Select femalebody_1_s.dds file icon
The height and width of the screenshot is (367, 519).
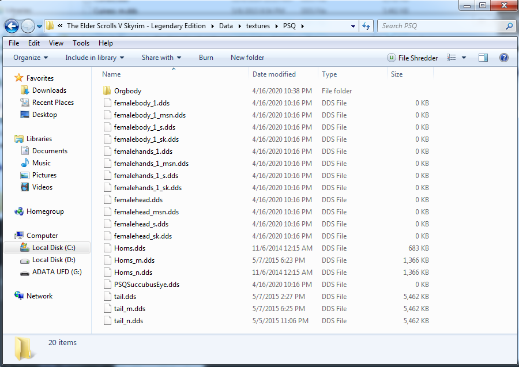click(107, 127)
